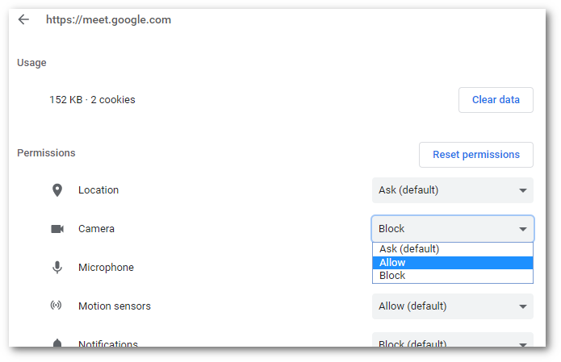Screen dimensions: 561x362
Task: Expand the Notifications Block (default) dropdown
Action: tap(453, 340)
